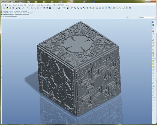Viewport: 157px width, 125px height.
Task: Click the 'has been saved' message line
Action: coord(10,16)
